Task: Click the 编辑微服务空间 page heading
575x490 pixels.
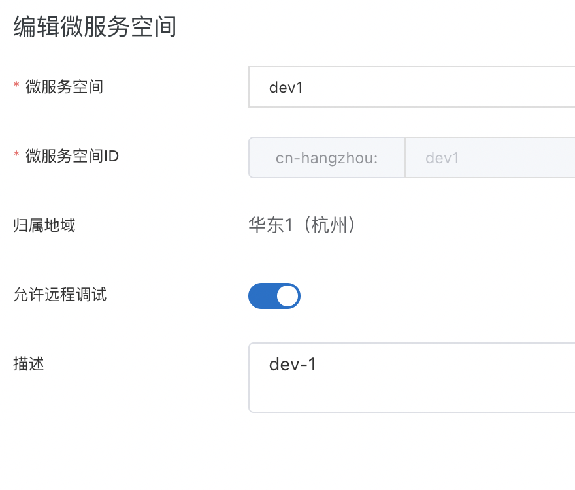Action: (x=95, y=27)
